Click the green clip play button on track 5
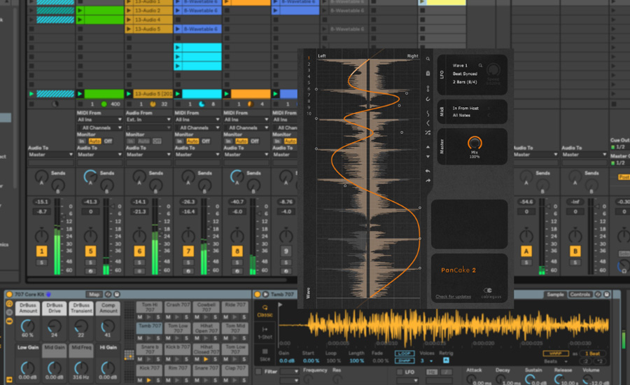This screenshot has height=385, width=630. click(80, 94)
